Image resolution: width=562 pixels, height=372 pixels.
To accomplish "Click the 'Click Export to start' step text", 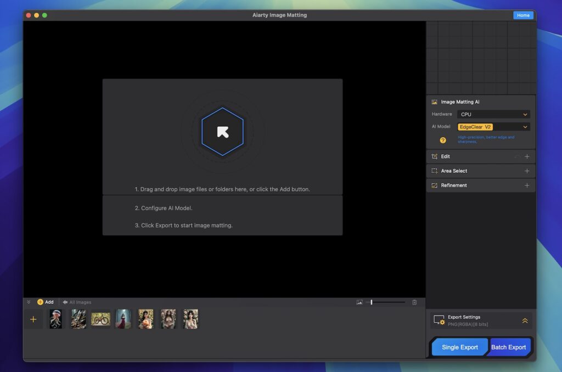I will click(x=183, y=226).
